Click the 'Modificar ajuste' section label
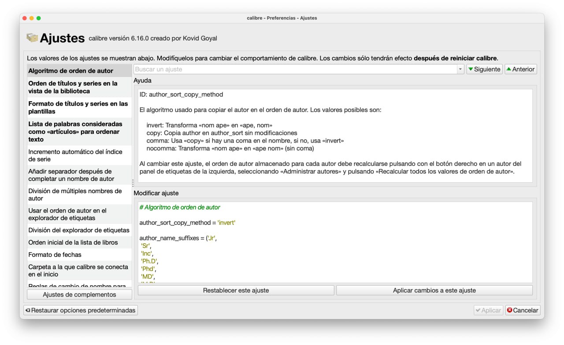Viewport: 564px width, 345px height. [x=156, y=193]
